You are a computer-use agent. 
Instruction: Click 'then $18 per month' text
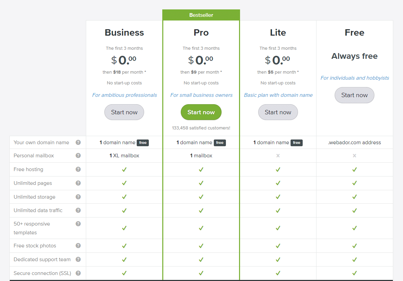pyautogui.click(x=124, y=72)
